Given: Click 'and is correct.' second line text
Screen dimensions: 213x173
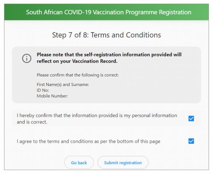Looking at the screenshot, I should tap(32, 122).
